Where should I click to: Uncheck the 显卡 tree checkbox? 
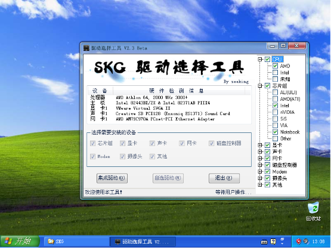point(267,145)
